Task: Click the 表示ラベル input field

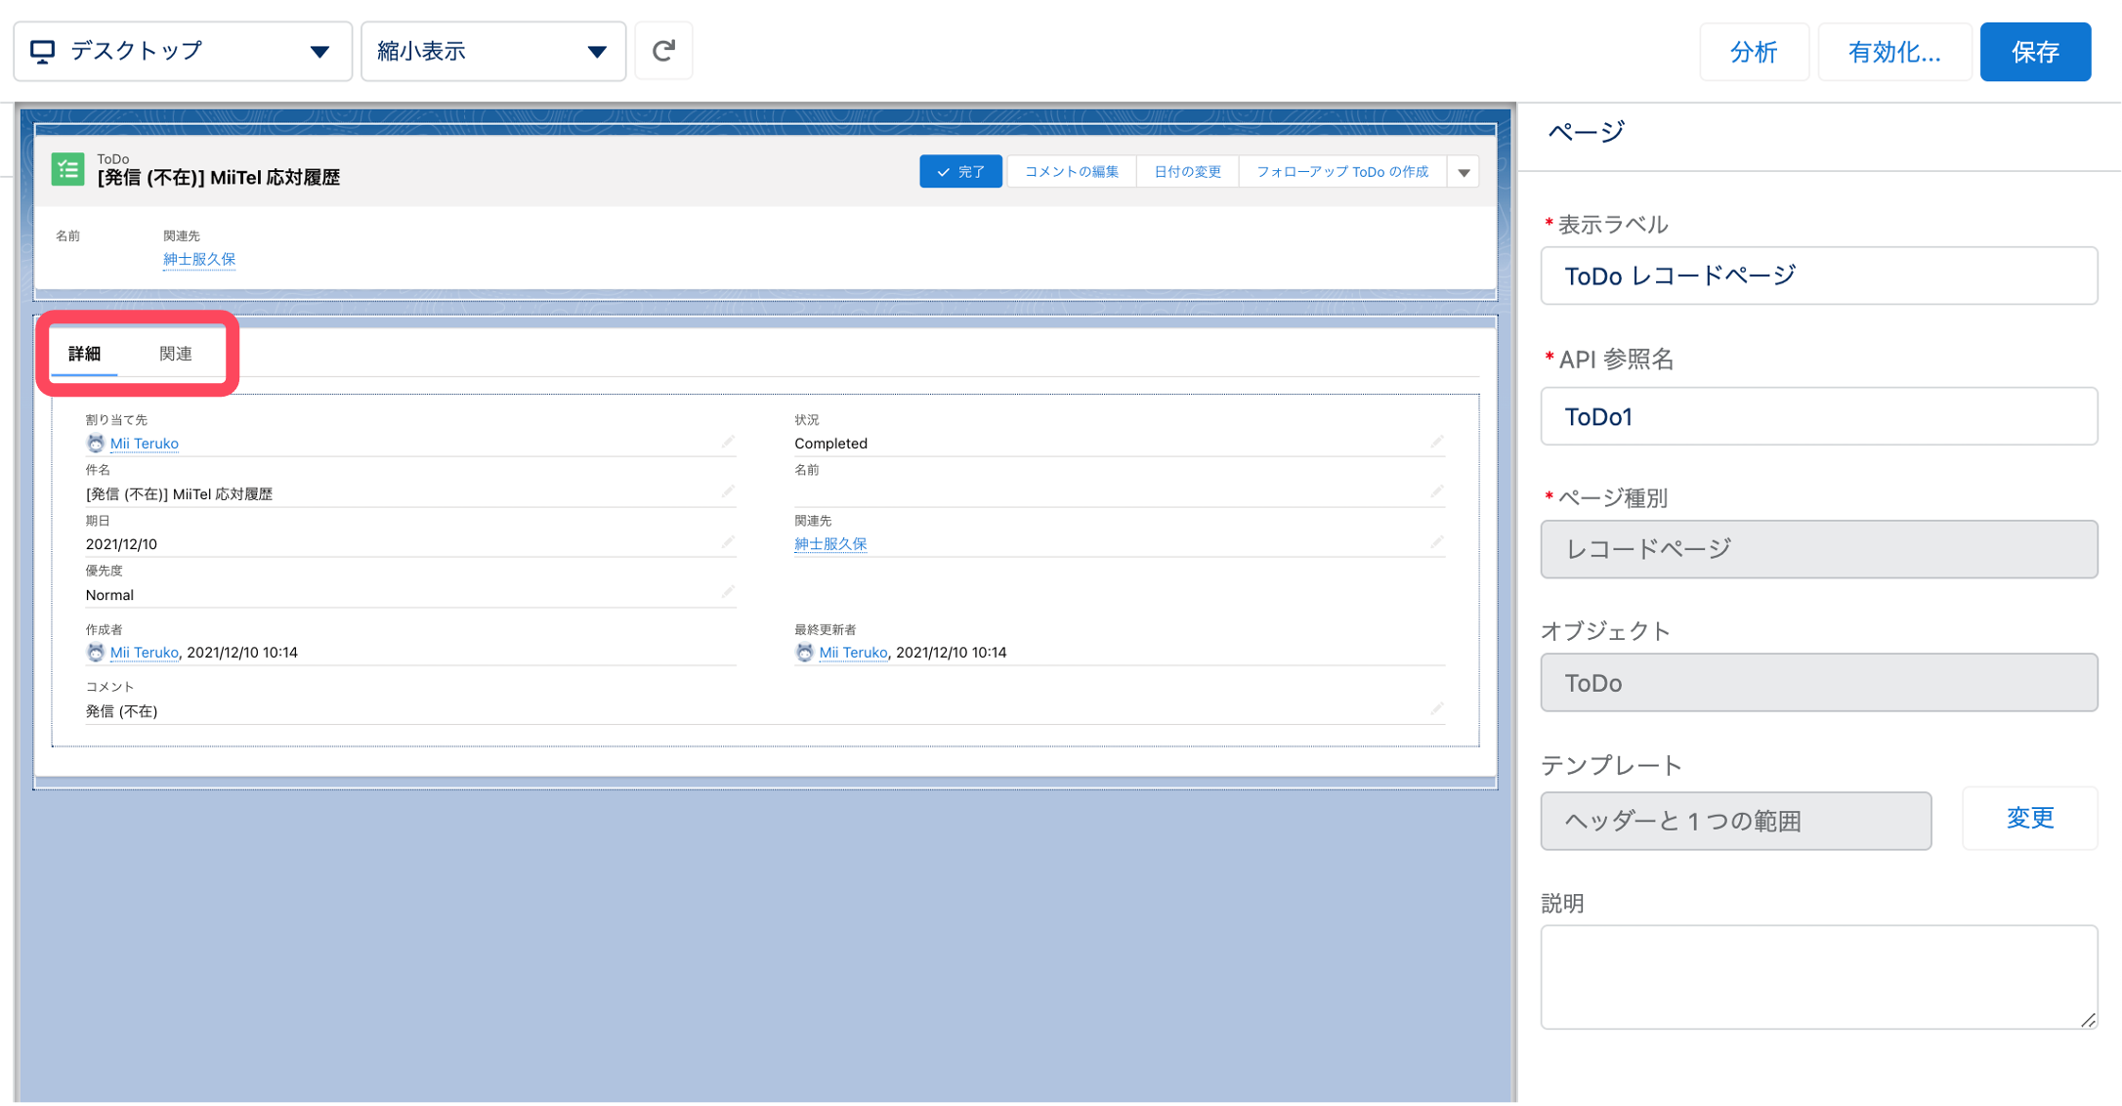Action: click(1818, 276)
